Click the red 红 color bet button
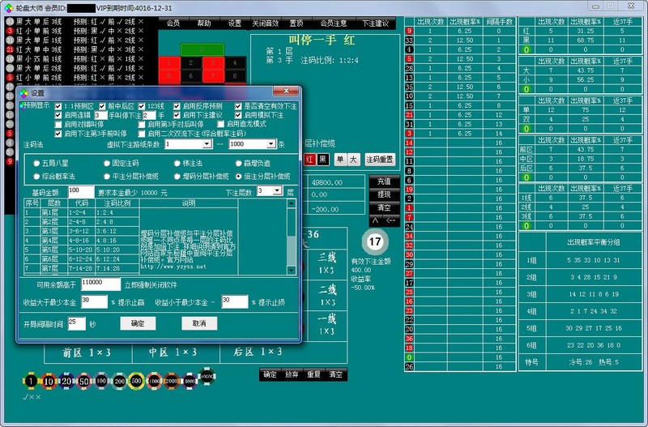The image size is (648, 427). pyautogui.click(x=309, y=160)
